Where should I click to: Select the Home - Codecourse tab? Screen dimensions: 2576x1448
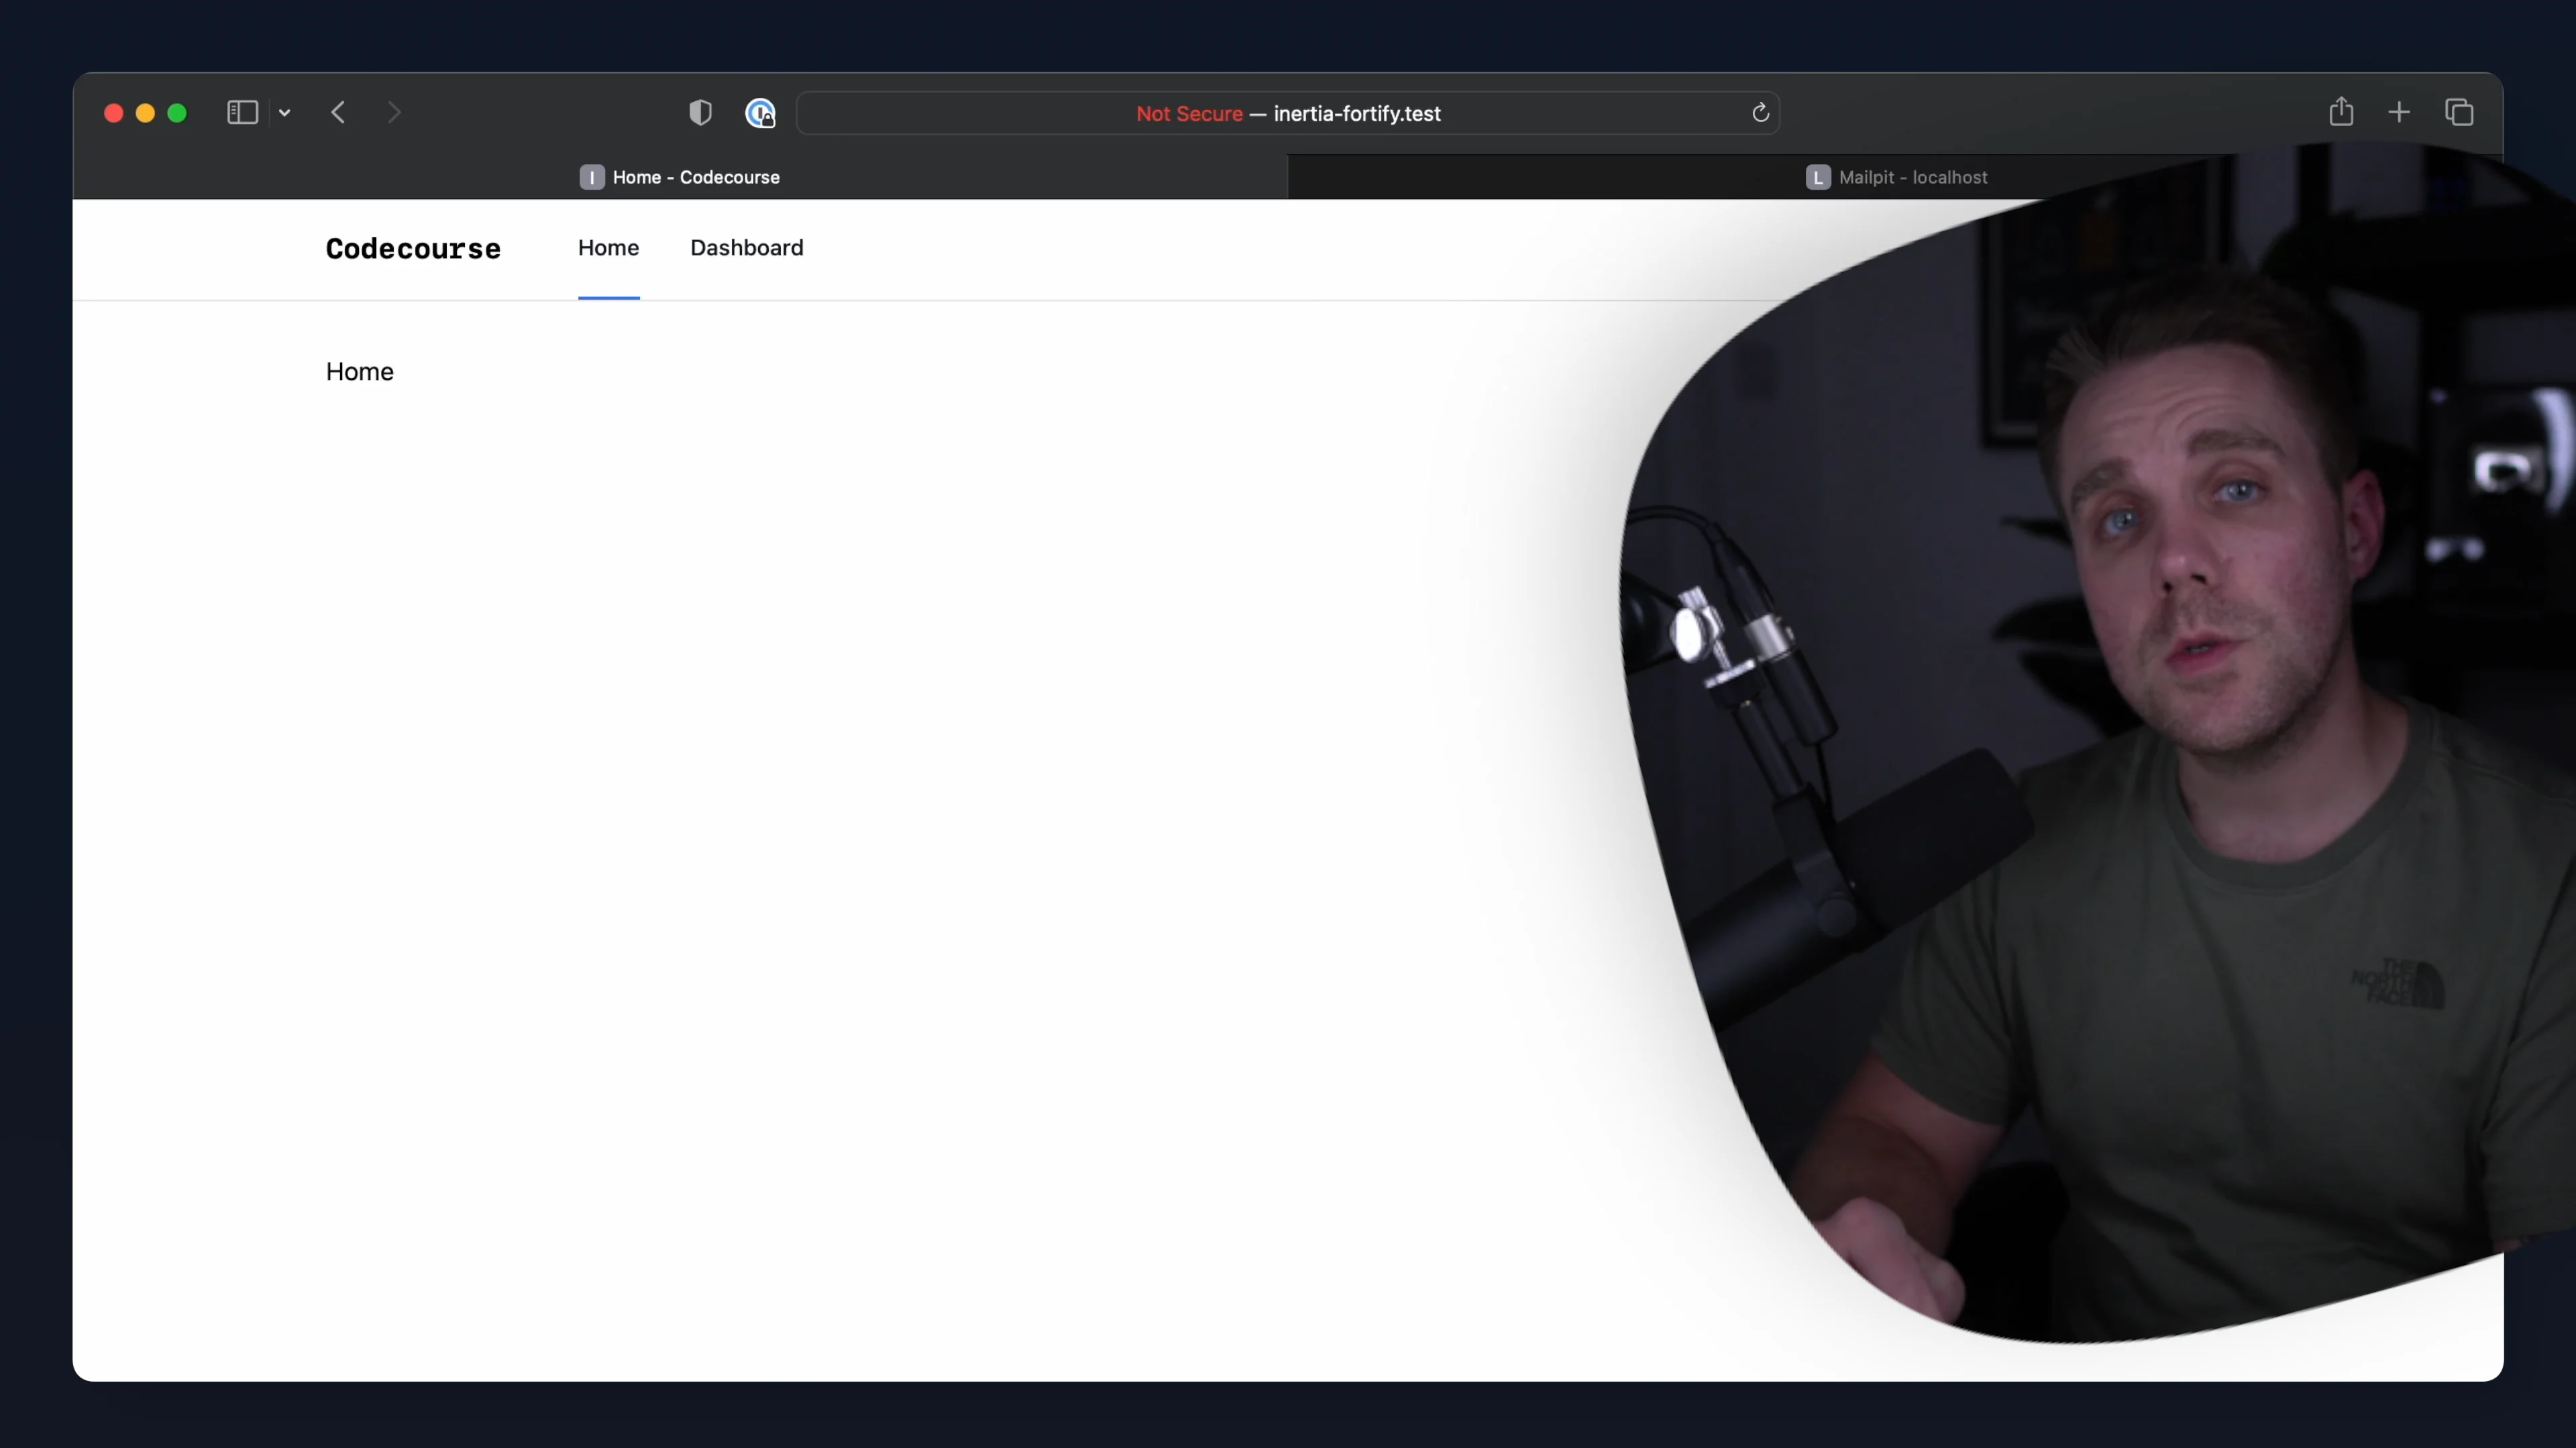click(x=680, y=178)
